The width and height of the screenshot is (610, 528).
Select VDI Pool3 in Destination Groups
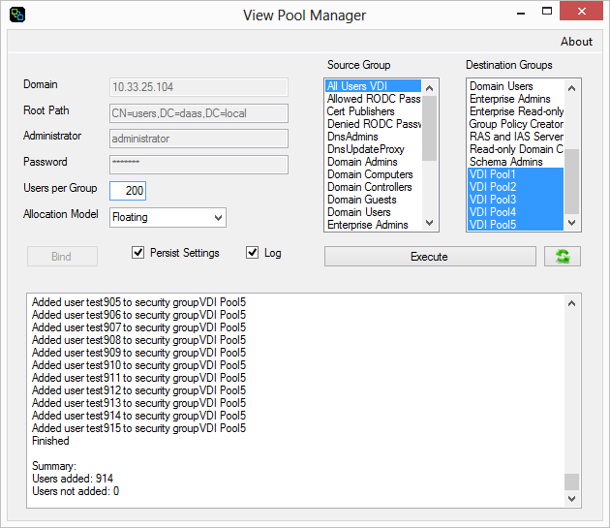pos(515,200)
